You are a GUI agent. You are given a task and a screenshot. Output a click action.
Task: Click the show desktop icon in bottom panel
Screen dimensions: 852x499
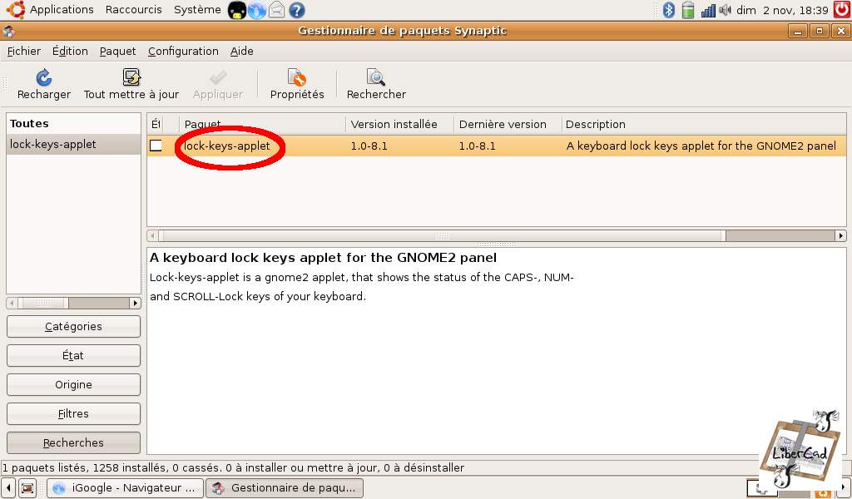(x=27, y=487)
